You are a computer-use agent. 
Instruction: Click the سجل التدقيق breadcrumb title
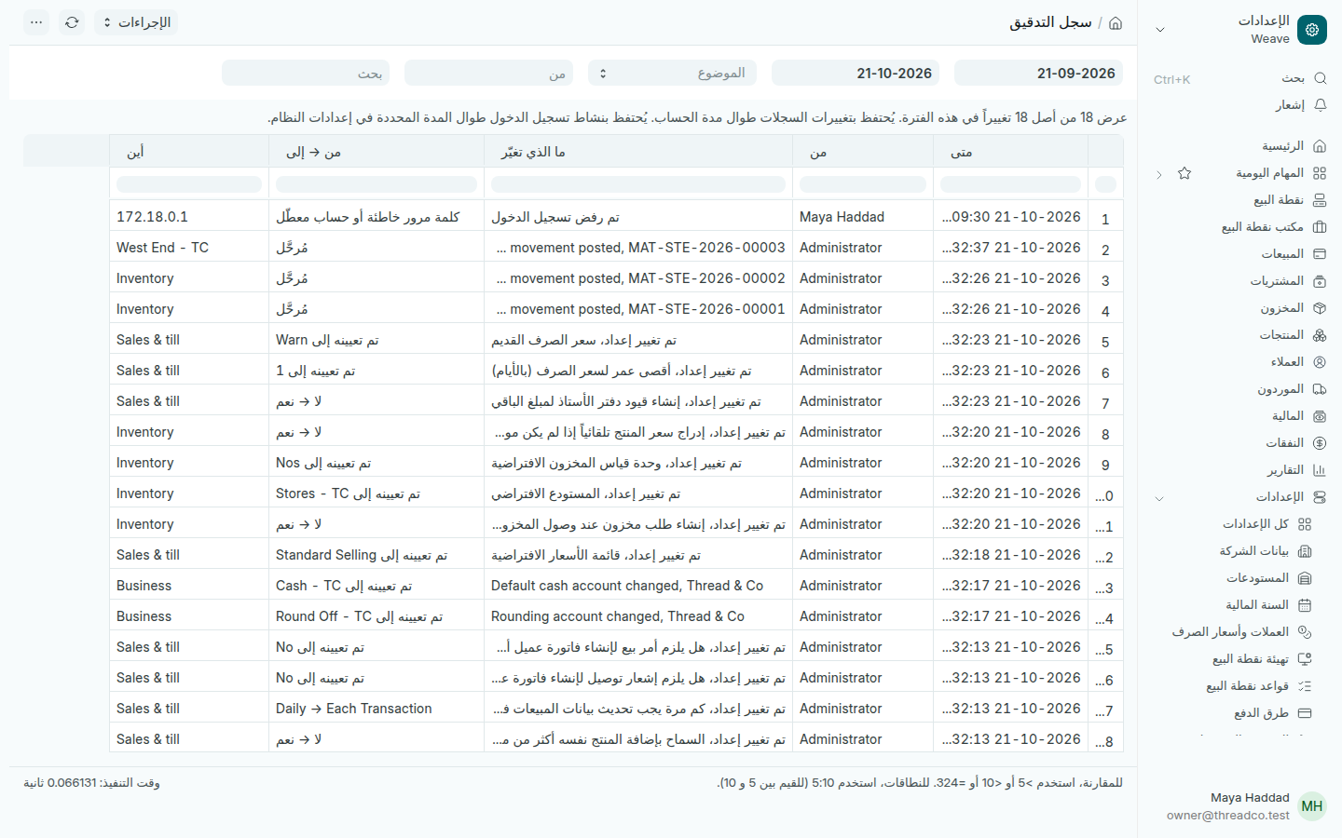pyautogui.click(x=1050, y=22)
